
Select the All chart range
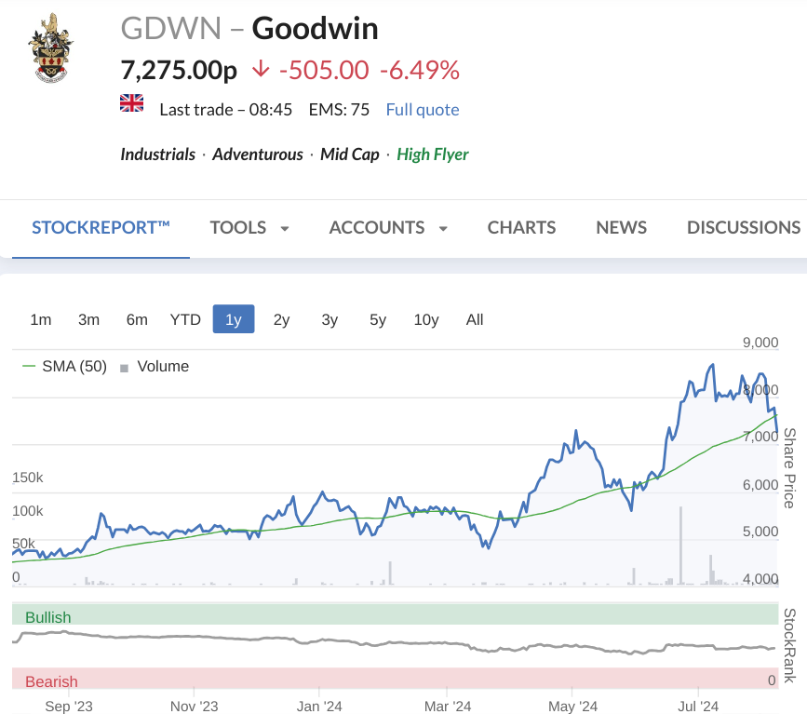pos(475,319)
